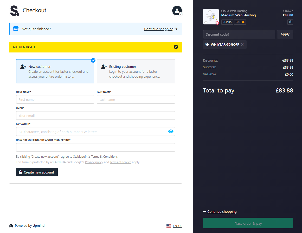Click the shop icon in the info banner
The height and width of the screenshot is (233, 302).
pyautogui.click(x=16, y=29)
